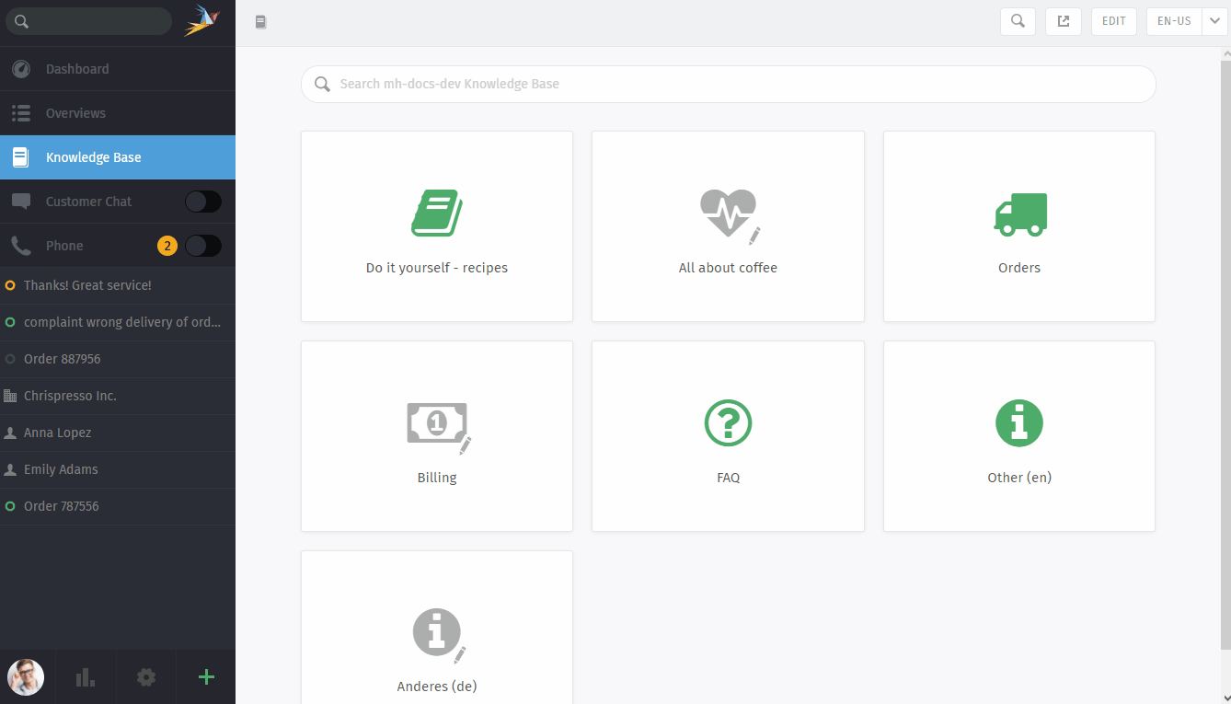Viewport: 1231px width, 704px height.
Task: Open your avatar profile menu
Action: (x=26, y=676)
